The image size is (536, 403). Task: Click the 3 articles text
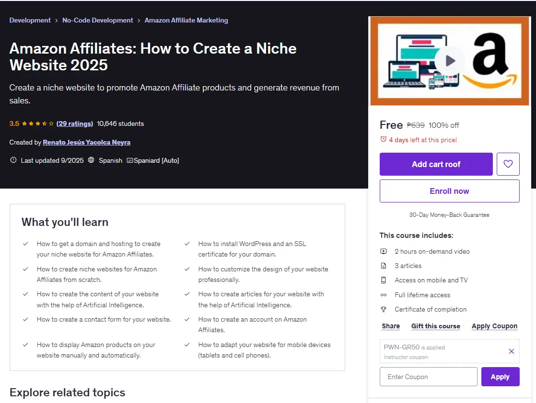coord(408,266)
